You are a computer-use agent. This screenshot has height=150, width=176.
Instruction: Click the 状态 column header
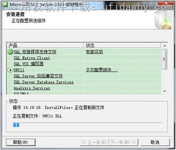[x=122, y=45]
